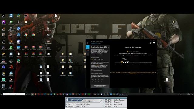Viewport: 194px width, 109px height.
Task: Click the taskbar clock
Action: 189,94
